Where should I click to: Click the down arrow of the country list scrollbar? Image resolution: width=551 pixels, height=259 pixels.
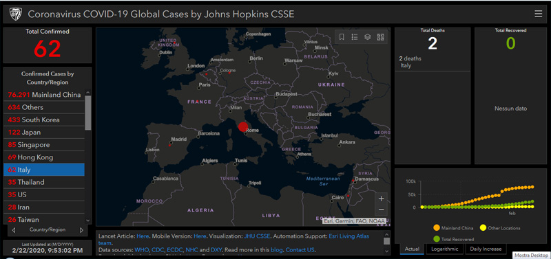pyautogui.click(x=88, y=221)
